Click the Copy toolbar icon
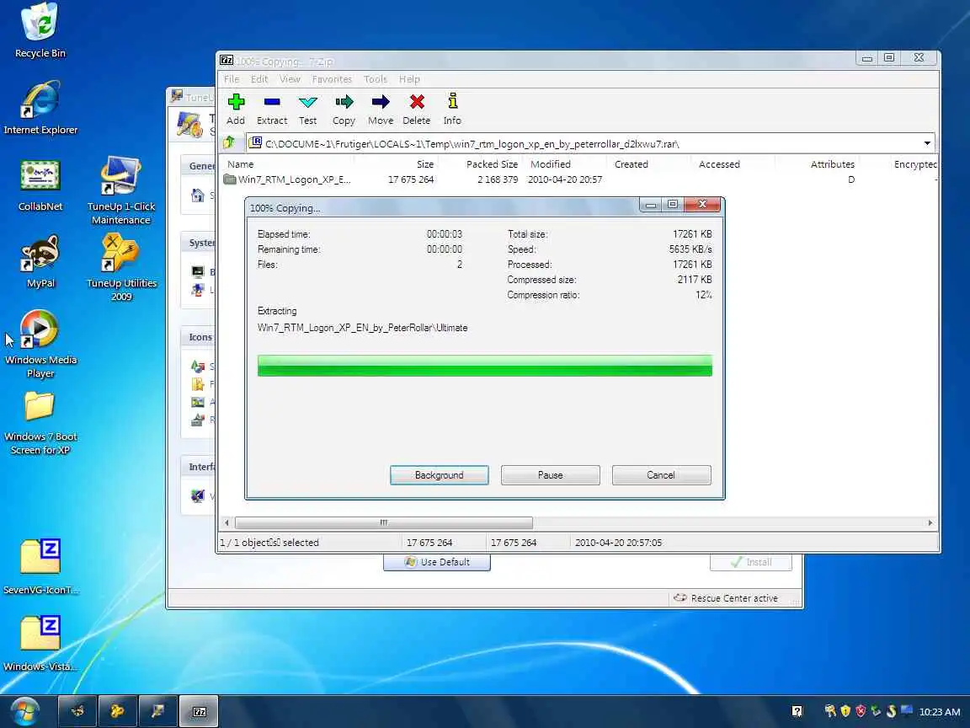The image size is (970, 728). tap(344, 109)
